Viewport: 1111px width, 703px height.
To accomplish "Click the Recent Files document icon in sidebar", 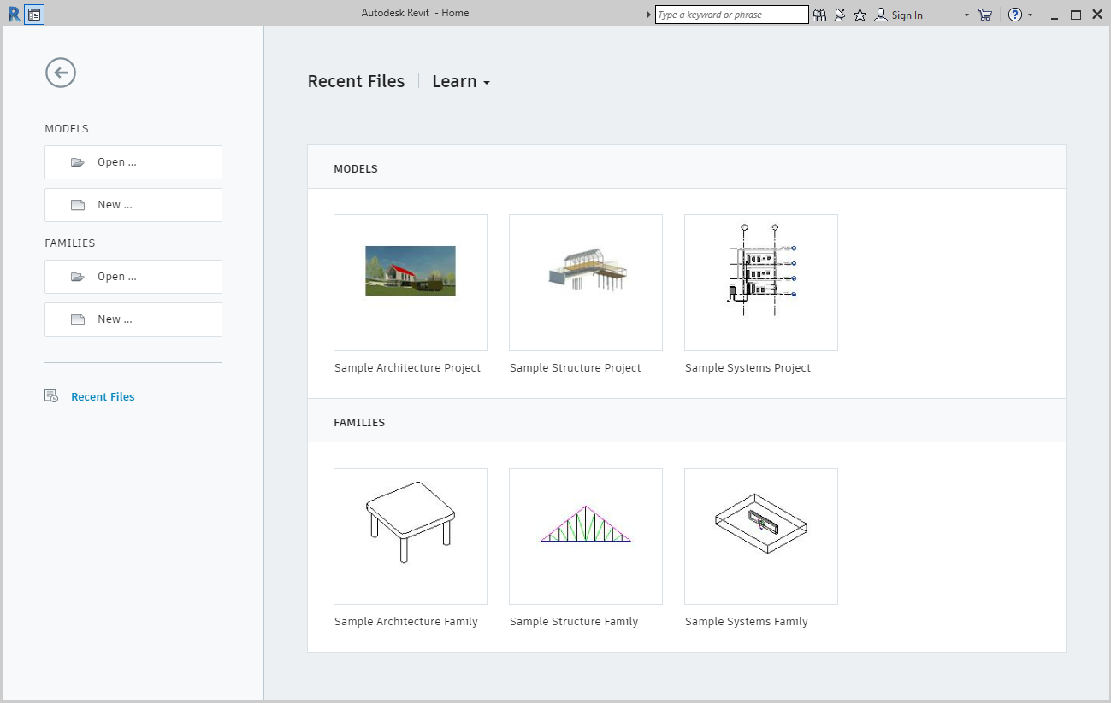I will (51, 396).
